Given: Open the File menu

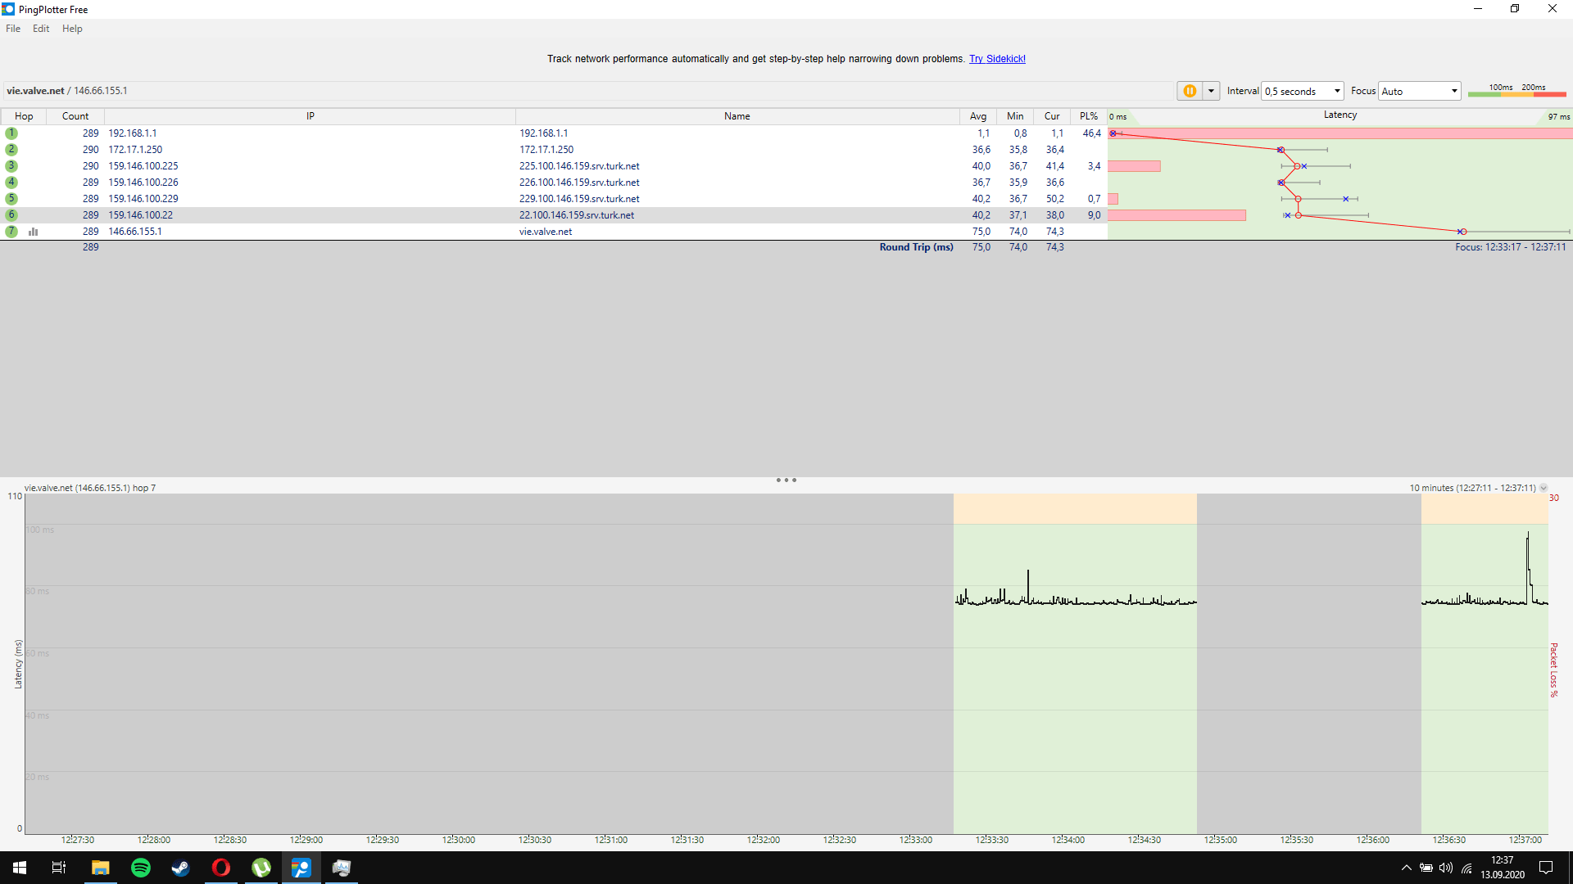Looking at the screenshot, I should [x=13, y=29].
